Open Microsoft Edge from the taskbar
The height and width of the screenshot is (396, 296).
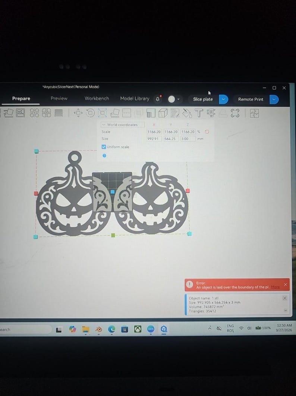[x=111, y=329]
